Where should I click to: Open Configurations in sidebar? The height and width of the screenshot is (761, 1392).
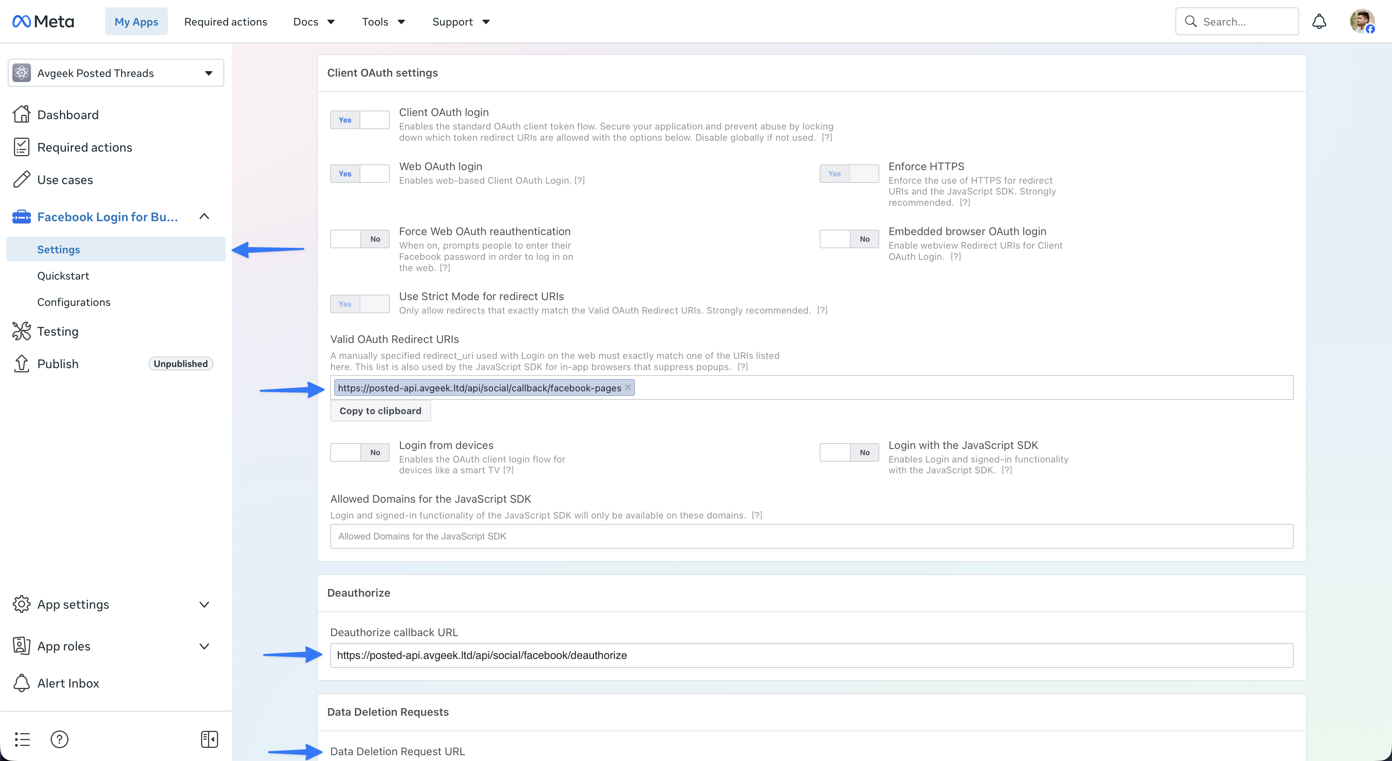(x=74, y=302)
